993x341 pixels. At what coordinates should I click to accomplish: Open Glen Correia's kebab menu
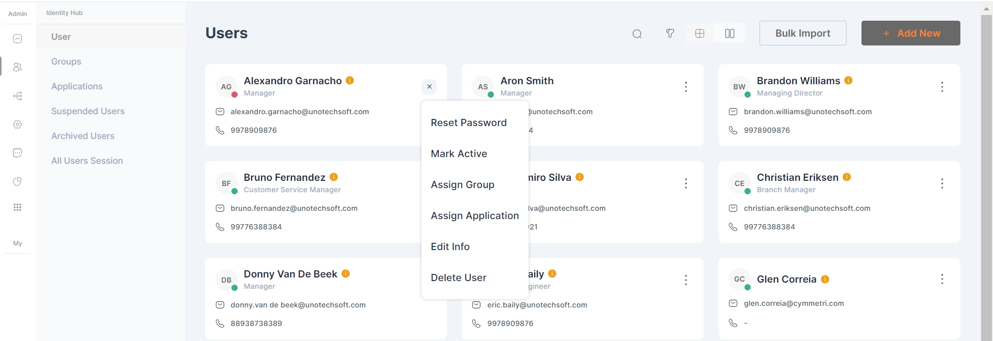(x=942, y=279)
